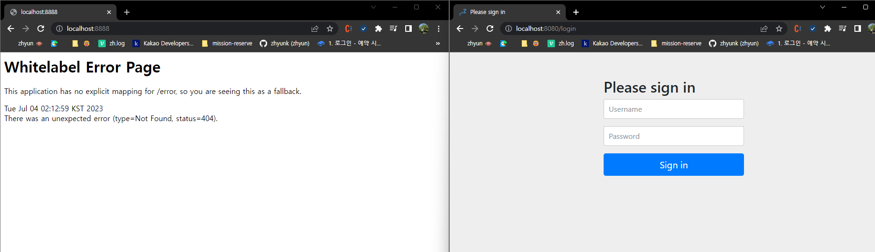Click the 'Please sign in' heading
Image resolution: width=875 pixels, height=252 pixels.
649,87
